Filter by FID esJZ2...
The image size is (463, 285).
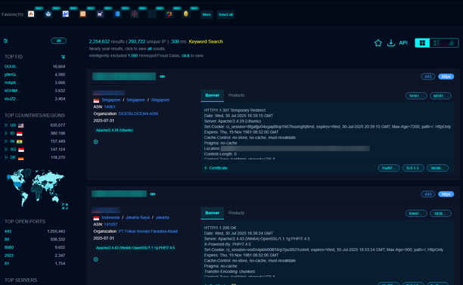(x=12, y=98)
